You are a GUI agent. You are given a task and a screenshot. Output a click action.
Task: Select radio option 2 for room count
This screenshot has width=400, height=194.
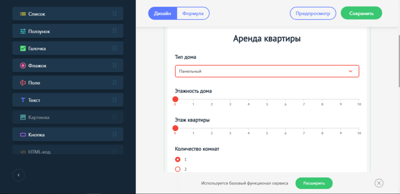[178, 169]
